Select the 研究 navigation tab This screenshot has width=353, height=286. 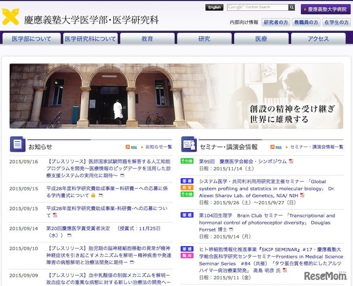[x=204, y=39]
